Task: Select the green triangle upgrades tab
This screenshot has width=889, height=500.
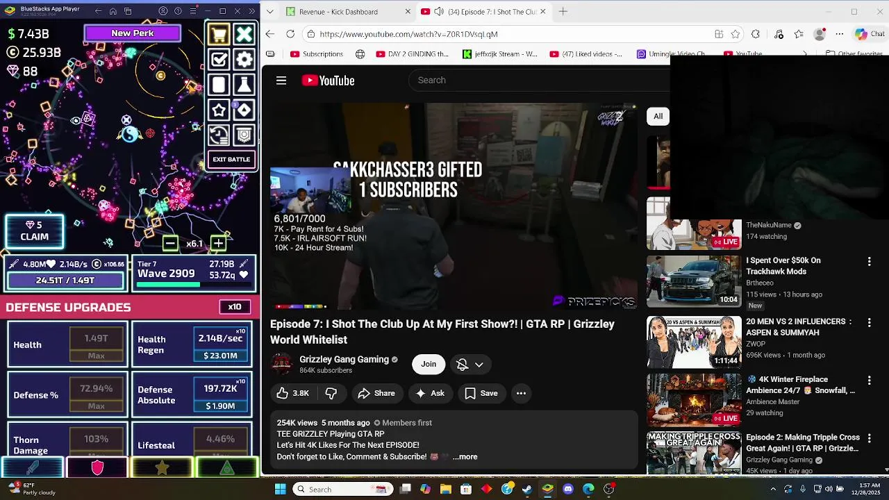Action: (x=226, y=468)
